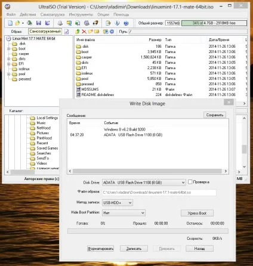
Task: Click the Размер column header
Action: click(x=155, y=40)
